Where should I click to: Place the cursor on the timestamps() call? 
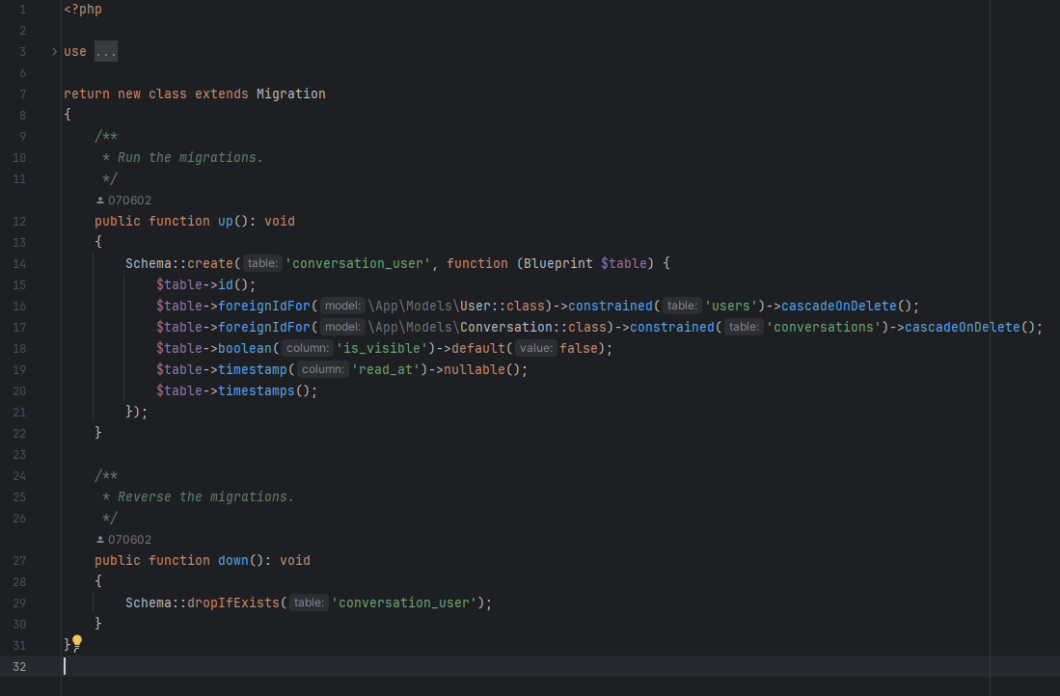coord(256,390)
